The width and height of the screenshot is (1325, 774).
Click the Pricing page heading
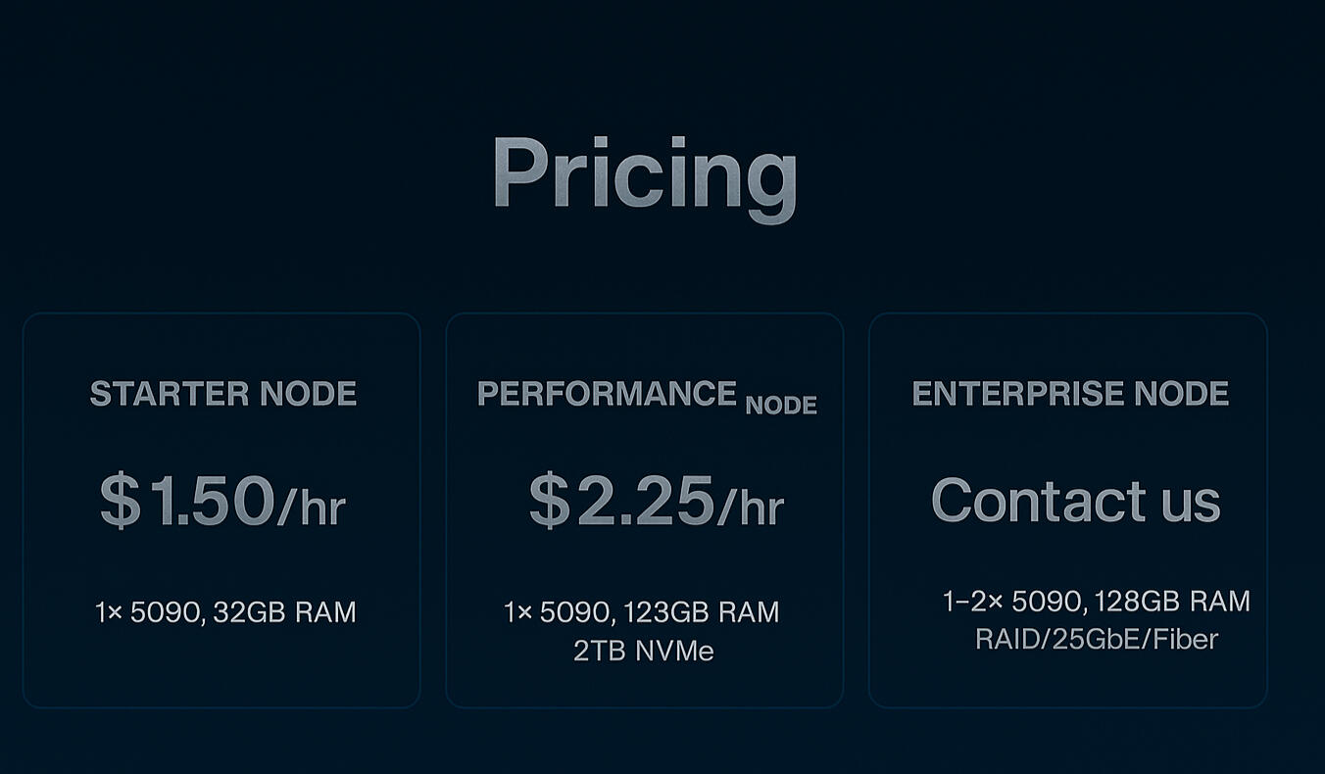pos(644,173)
